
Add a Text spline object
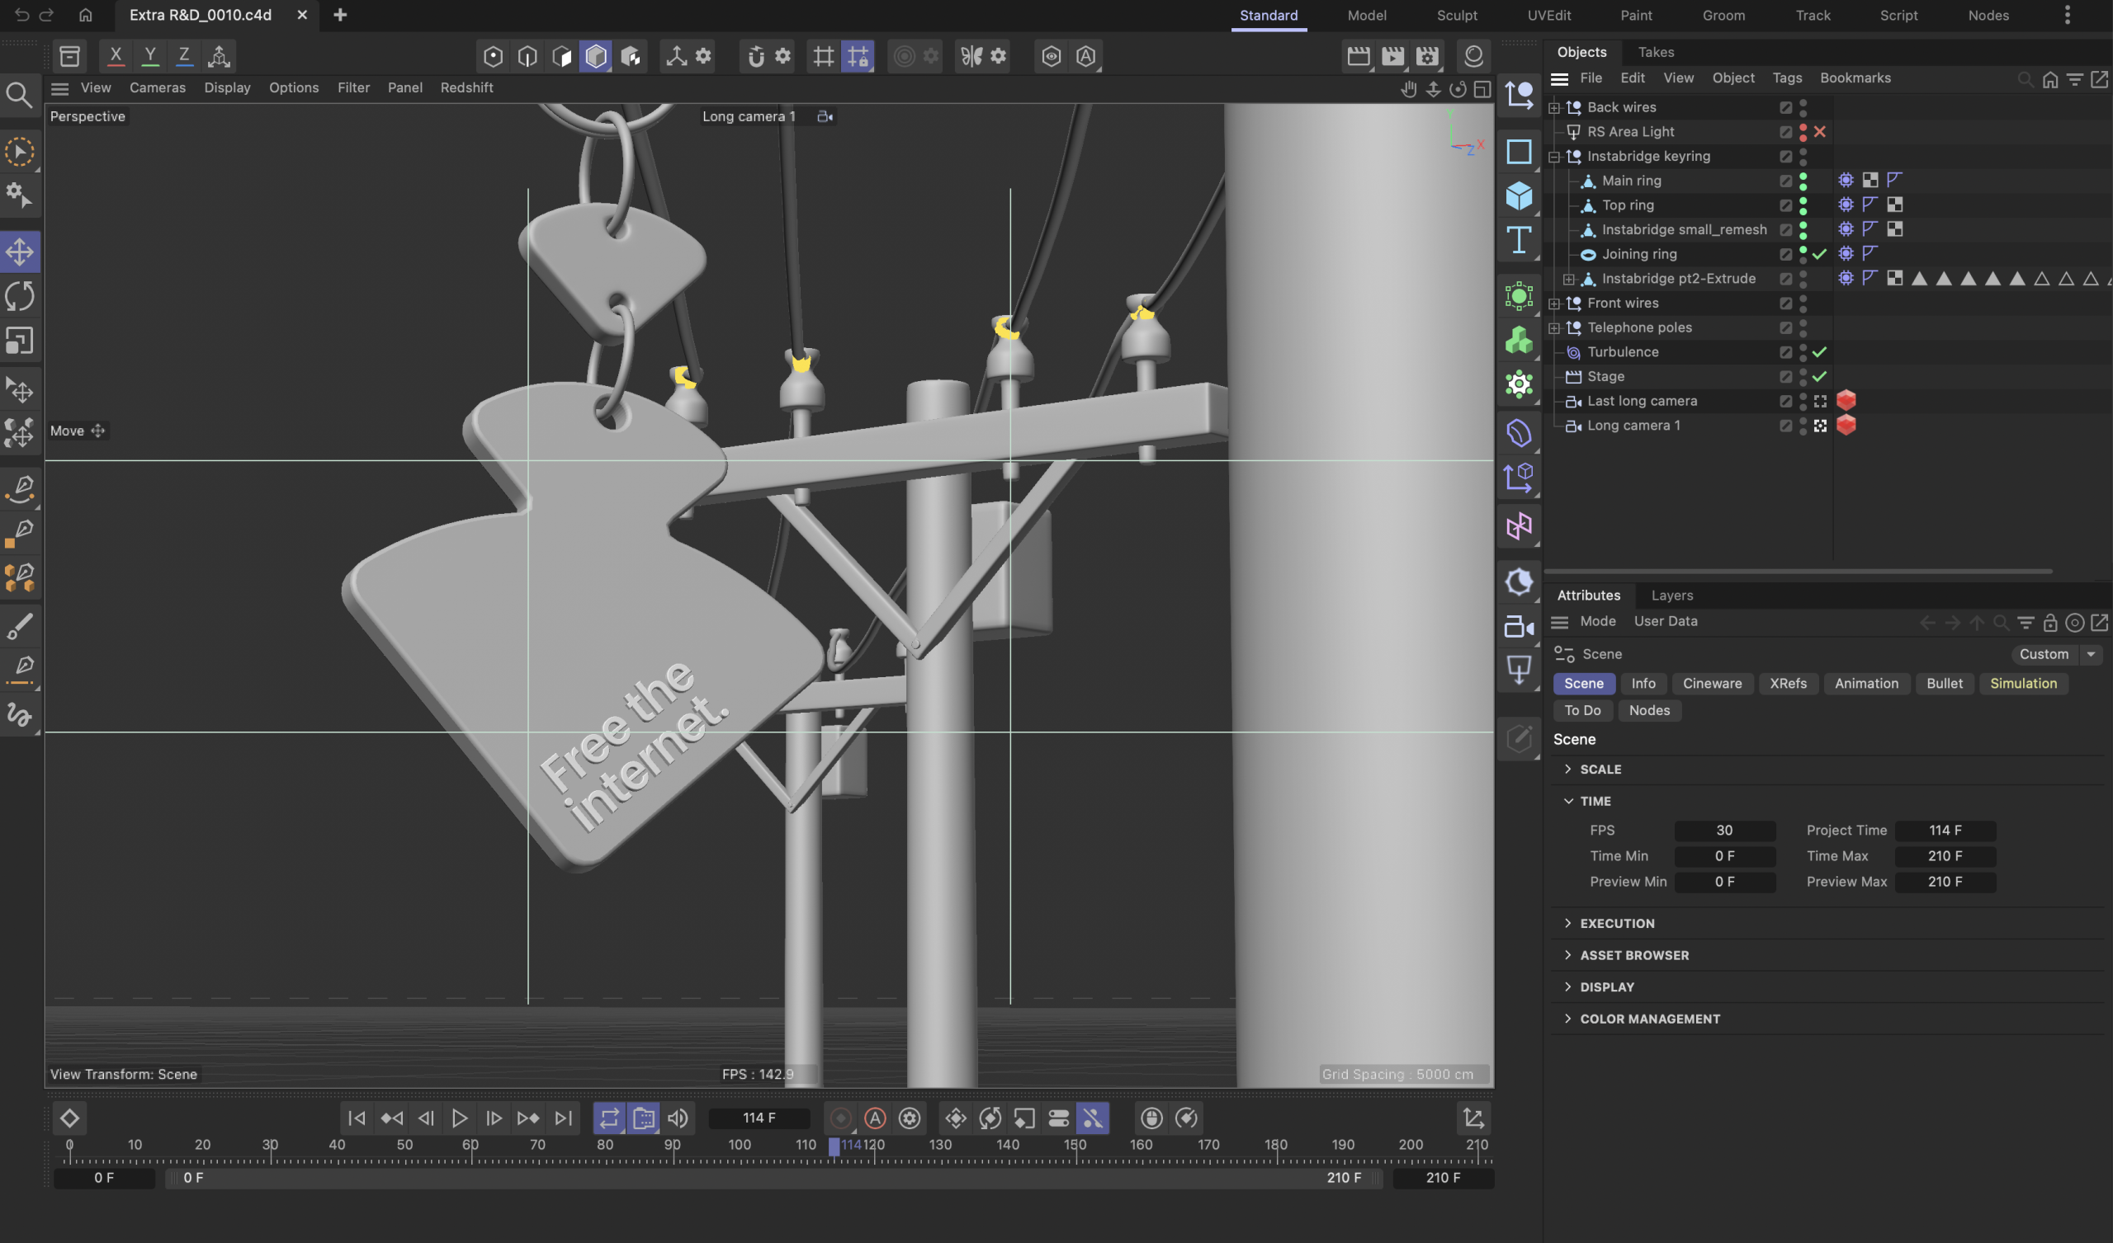click(x=1519, y=241)
